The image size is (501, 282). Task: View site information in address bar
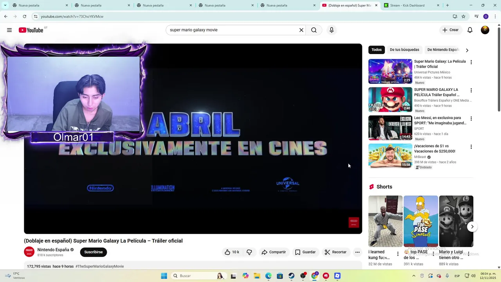tap(36, 16)
